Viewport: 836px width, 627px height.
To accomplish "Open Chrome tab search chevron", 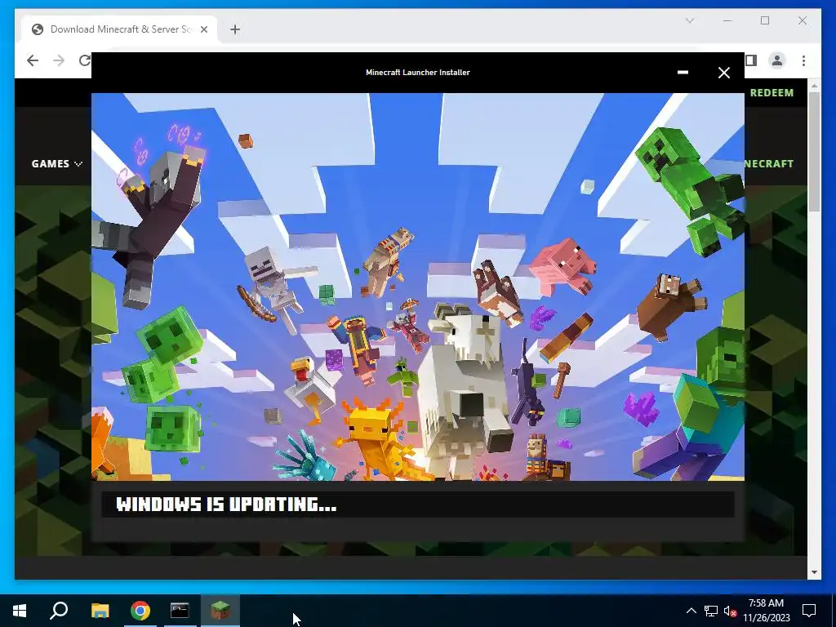I will tap(689, 20).
